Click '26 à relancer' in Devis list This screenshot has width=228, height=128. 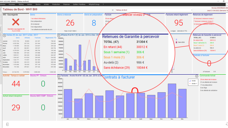click(x=35, y=24)
